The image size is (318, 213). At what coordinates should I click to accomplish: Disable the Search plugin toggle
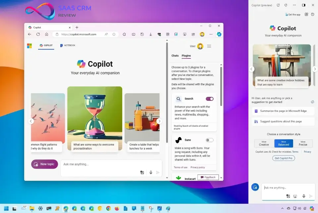pos(209,99)
